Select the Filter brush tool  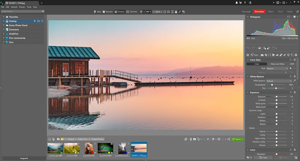(x=284, y=55)
